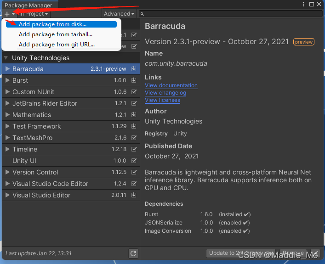Click the search magnifier icon
This screenshot has height=264, width=325.
point(142,14)
